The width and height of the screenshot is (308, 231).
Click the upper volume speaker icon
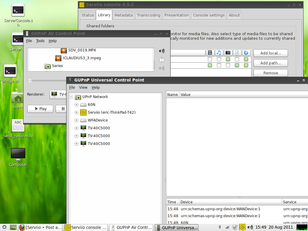click(x=162, y=51)
